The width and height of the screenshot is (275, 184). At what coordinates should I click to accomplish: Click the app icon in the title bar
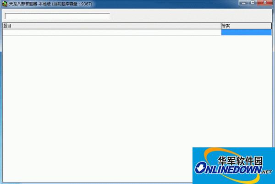[x=5, y=4]
